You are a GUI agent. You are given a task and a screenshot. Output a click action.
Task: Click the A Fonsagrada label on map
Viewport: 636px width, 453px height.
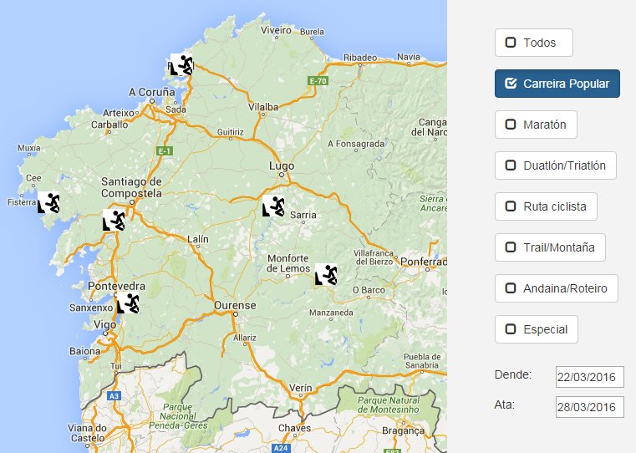356,144
